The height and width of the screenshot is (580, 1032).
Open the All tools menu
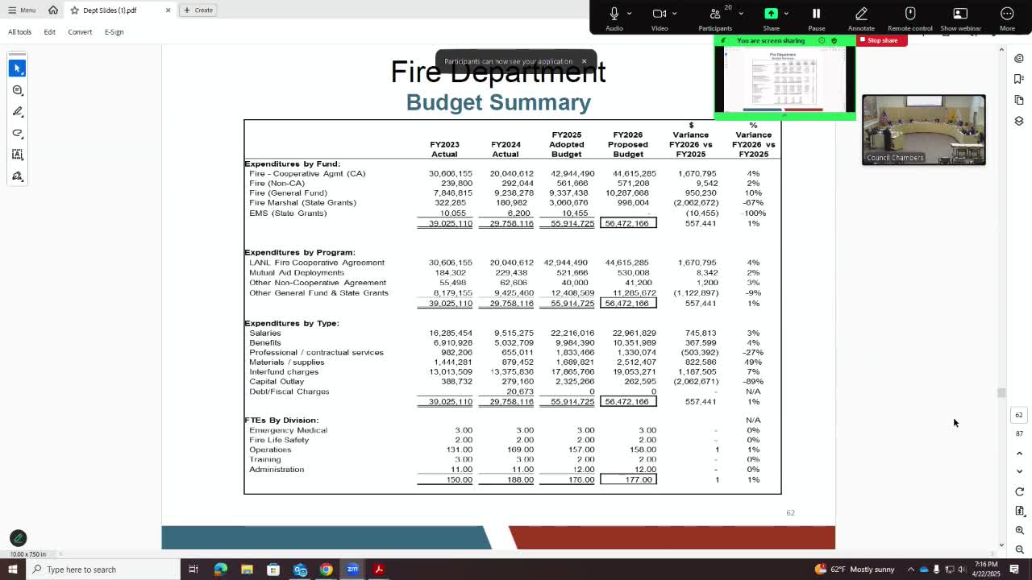point(20,32)
